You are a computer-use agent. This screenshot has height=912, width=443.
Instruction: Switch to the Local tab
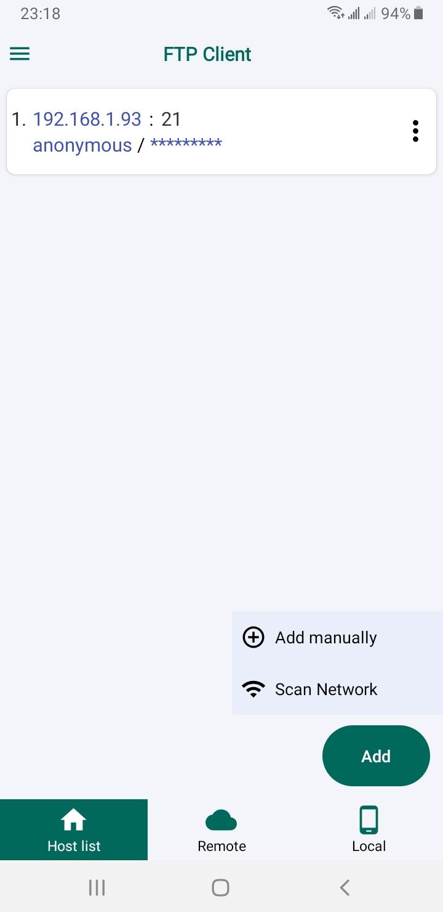click(x=369, y=829)
